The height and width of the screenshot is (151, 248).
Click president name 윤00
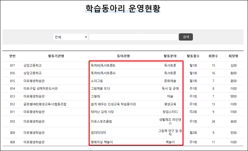click(233, 81)
